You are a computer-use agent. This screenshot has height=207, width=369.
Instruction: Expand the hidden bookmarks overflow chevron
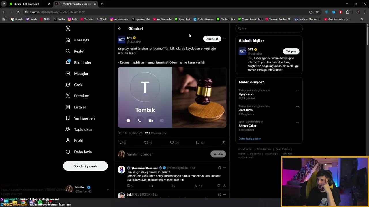click(362, 19)
